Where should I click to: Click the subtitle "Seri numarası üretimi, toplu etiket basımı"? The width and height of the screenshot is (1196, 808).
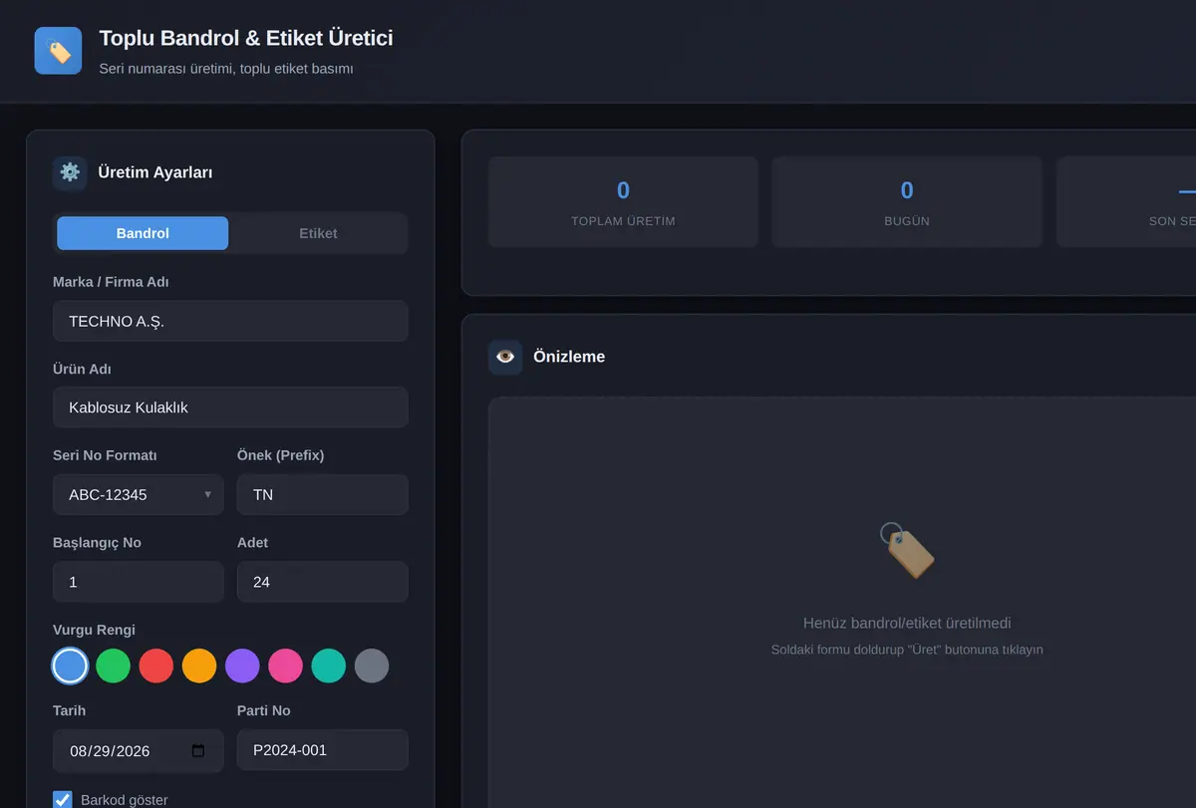click(226, 69)
